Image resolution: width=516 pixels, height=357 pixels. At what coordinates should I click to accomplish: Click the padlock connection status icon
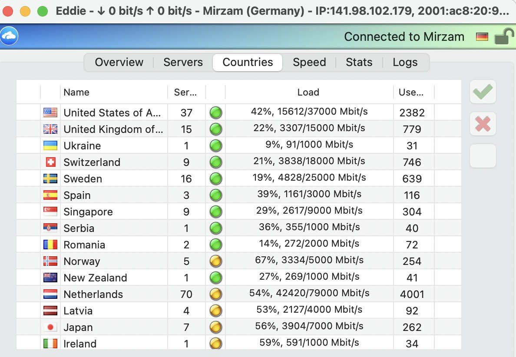pyautogui.click(x=504, y=36)
